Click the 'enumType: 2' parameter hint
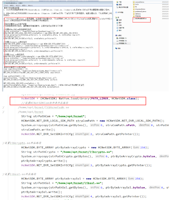175x200 pixels. click(84, 134)
